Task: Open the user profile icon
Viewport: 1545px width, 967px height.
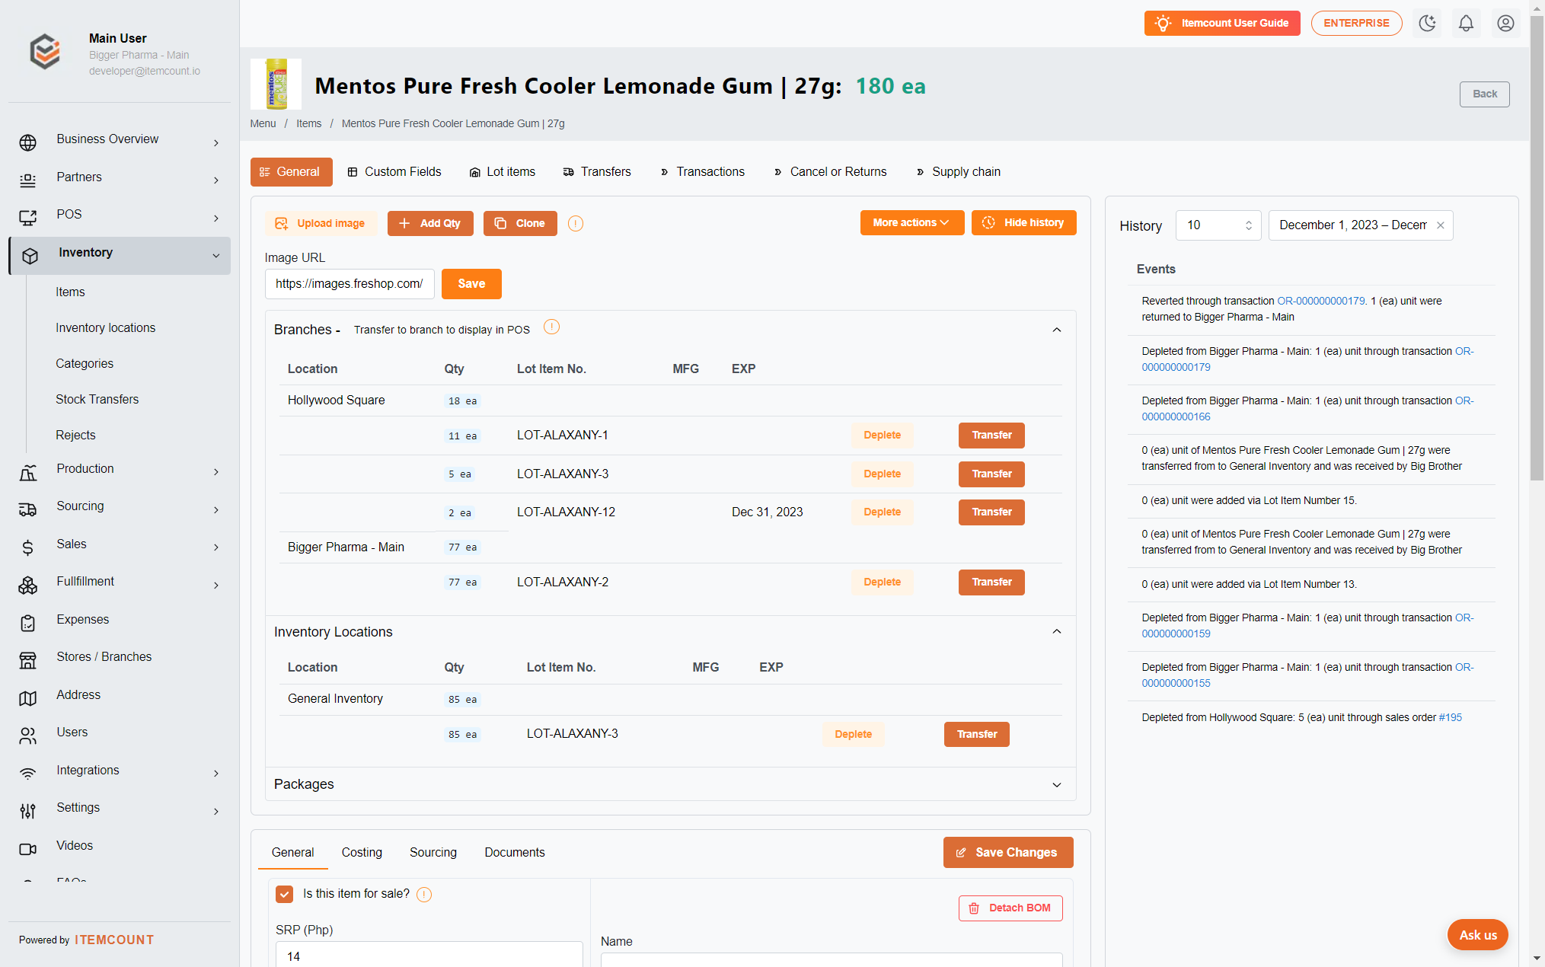Action: click(x=1505, y=23)
